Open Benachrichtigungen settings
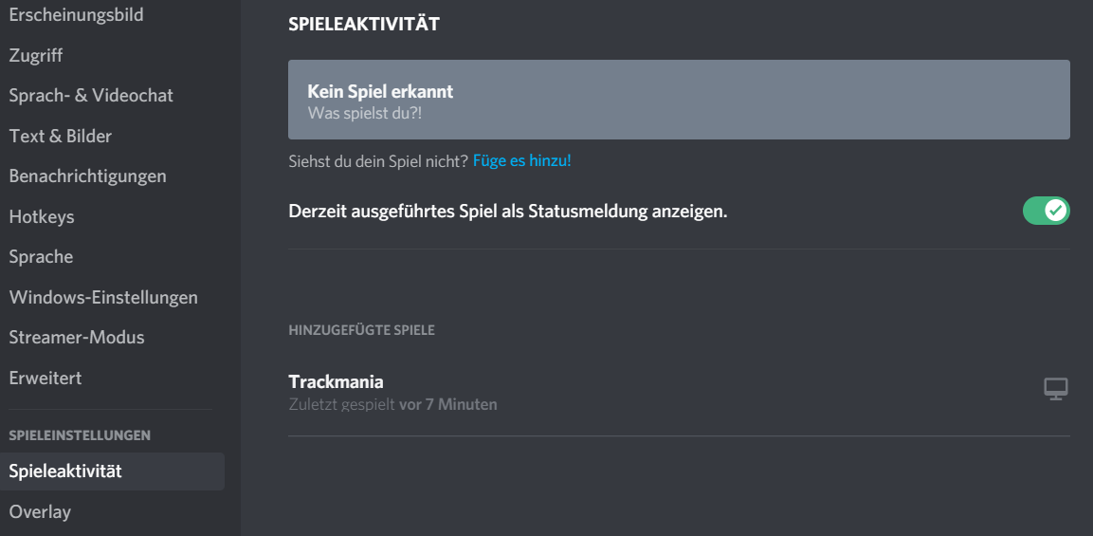1093x536 pixels. pyautogui.click(x=87, y=176)
